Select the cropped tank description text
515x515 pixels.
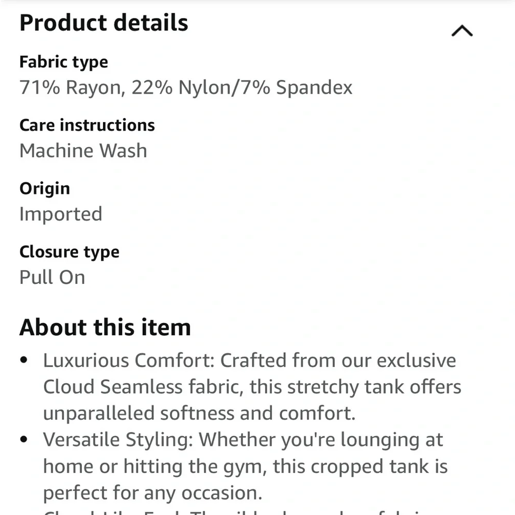[245, 466]
